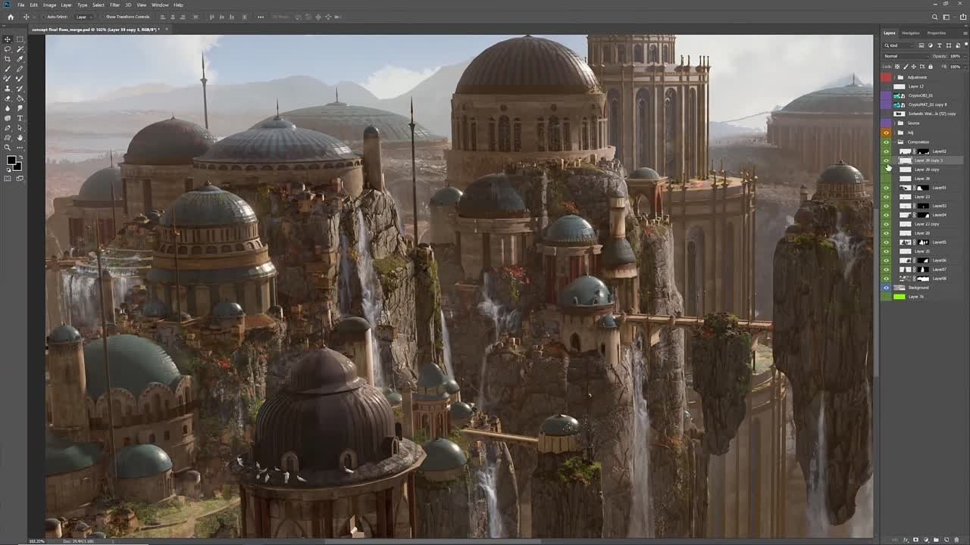Toggle visibility of Layer03
This screenshot has height=545, width=970.
[887, 205]
